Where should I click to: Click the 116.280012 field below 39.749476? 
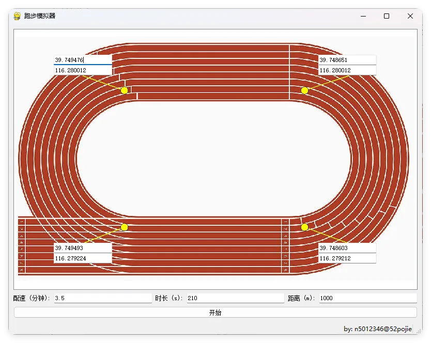point(83,70)
